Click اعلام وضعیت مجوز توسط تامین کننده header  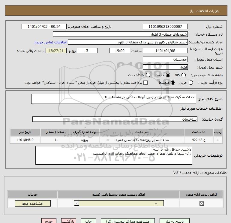[x=118, y=195]
